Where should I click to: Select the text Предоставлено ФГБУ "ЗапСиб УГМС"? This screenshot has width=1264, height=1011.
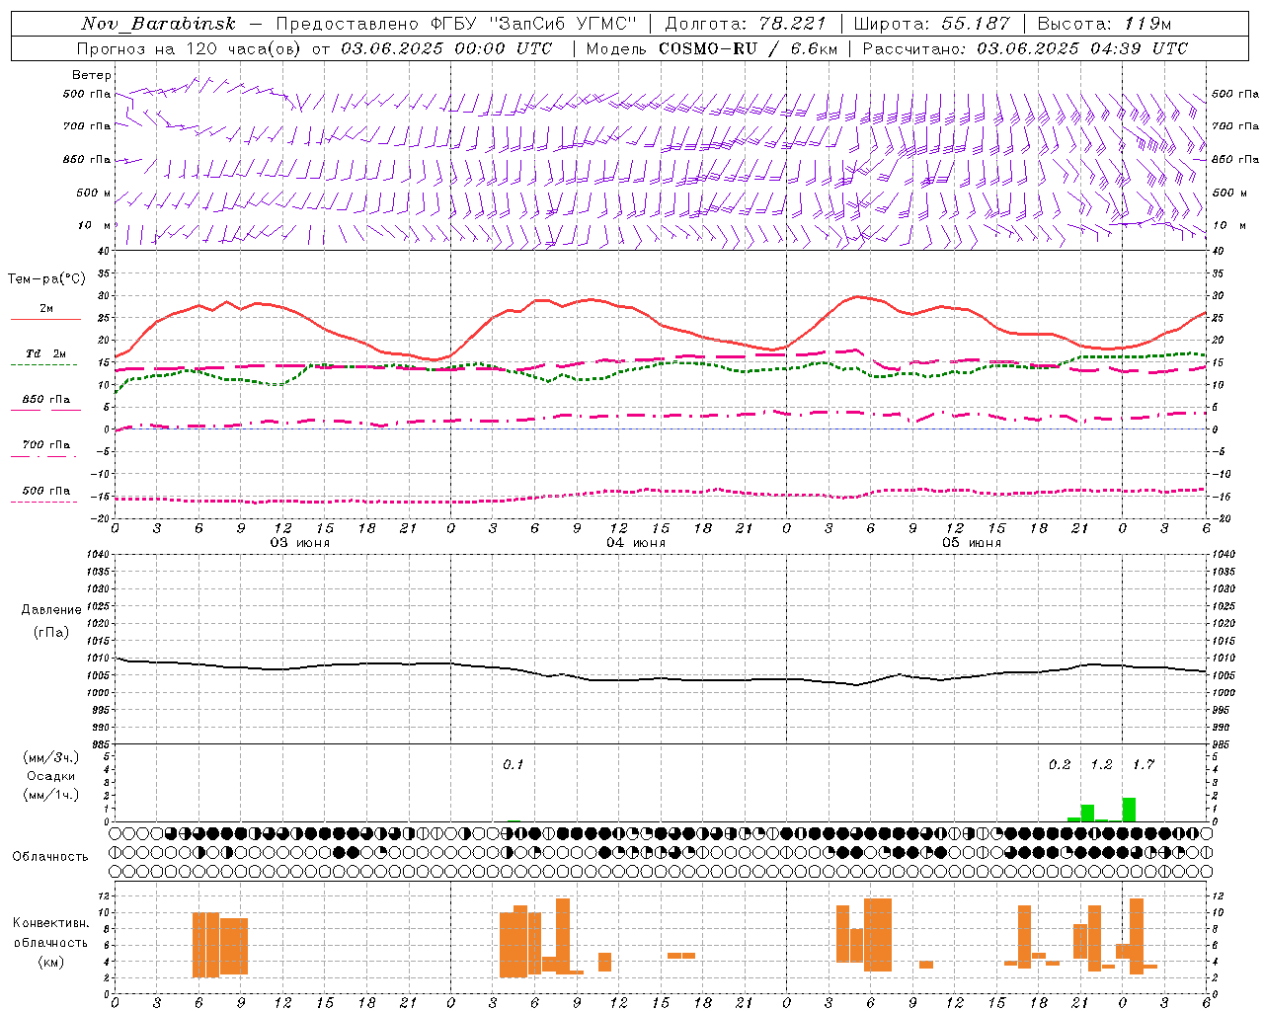456,24
